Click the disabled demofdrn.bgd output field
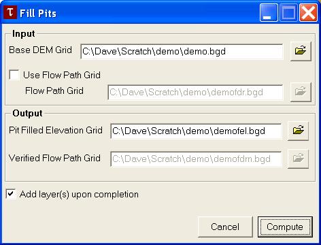 (x=196, y=159)
